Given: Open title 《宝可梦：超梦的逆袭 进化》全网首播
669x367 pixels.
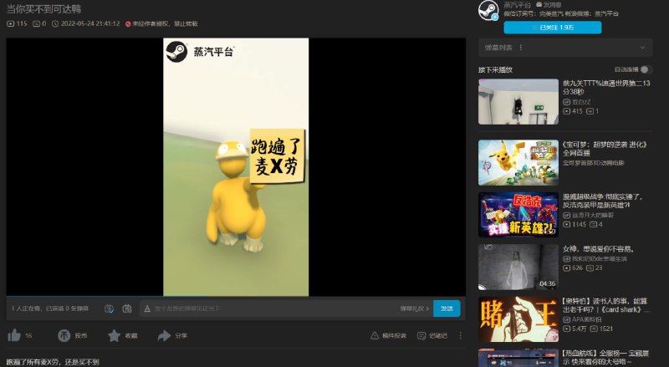Looking at the screenshot, I should pyautogui.click(x=605, y=149).
